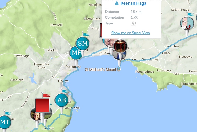The image size is (197, 132).
Task: Select the red table photo marker
Action: click(x=120, y=46)
